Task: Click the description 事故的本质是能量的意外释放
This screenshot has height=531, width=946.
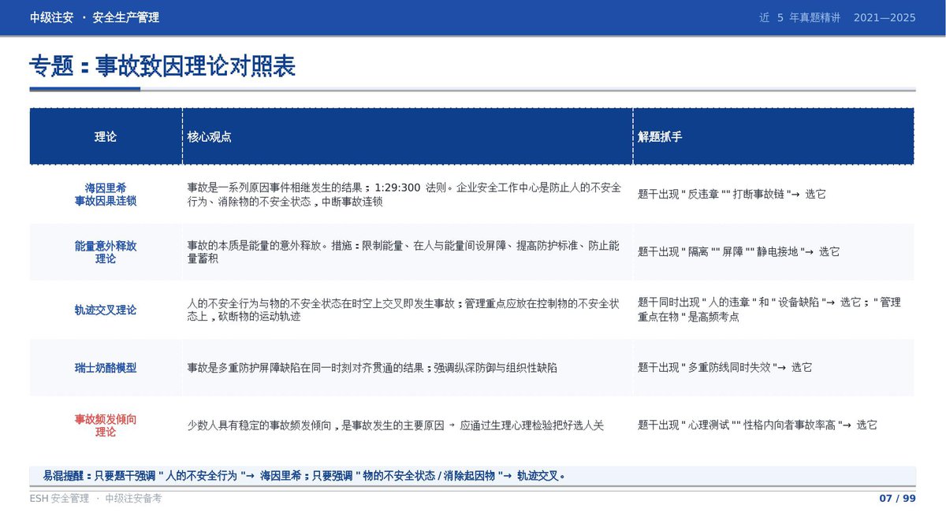Action: tap(408, 252)
